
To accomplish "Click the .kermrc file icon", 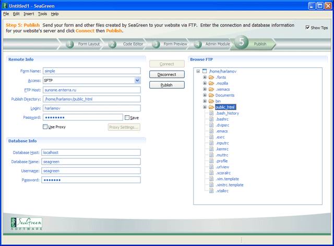I will (211, 149).
